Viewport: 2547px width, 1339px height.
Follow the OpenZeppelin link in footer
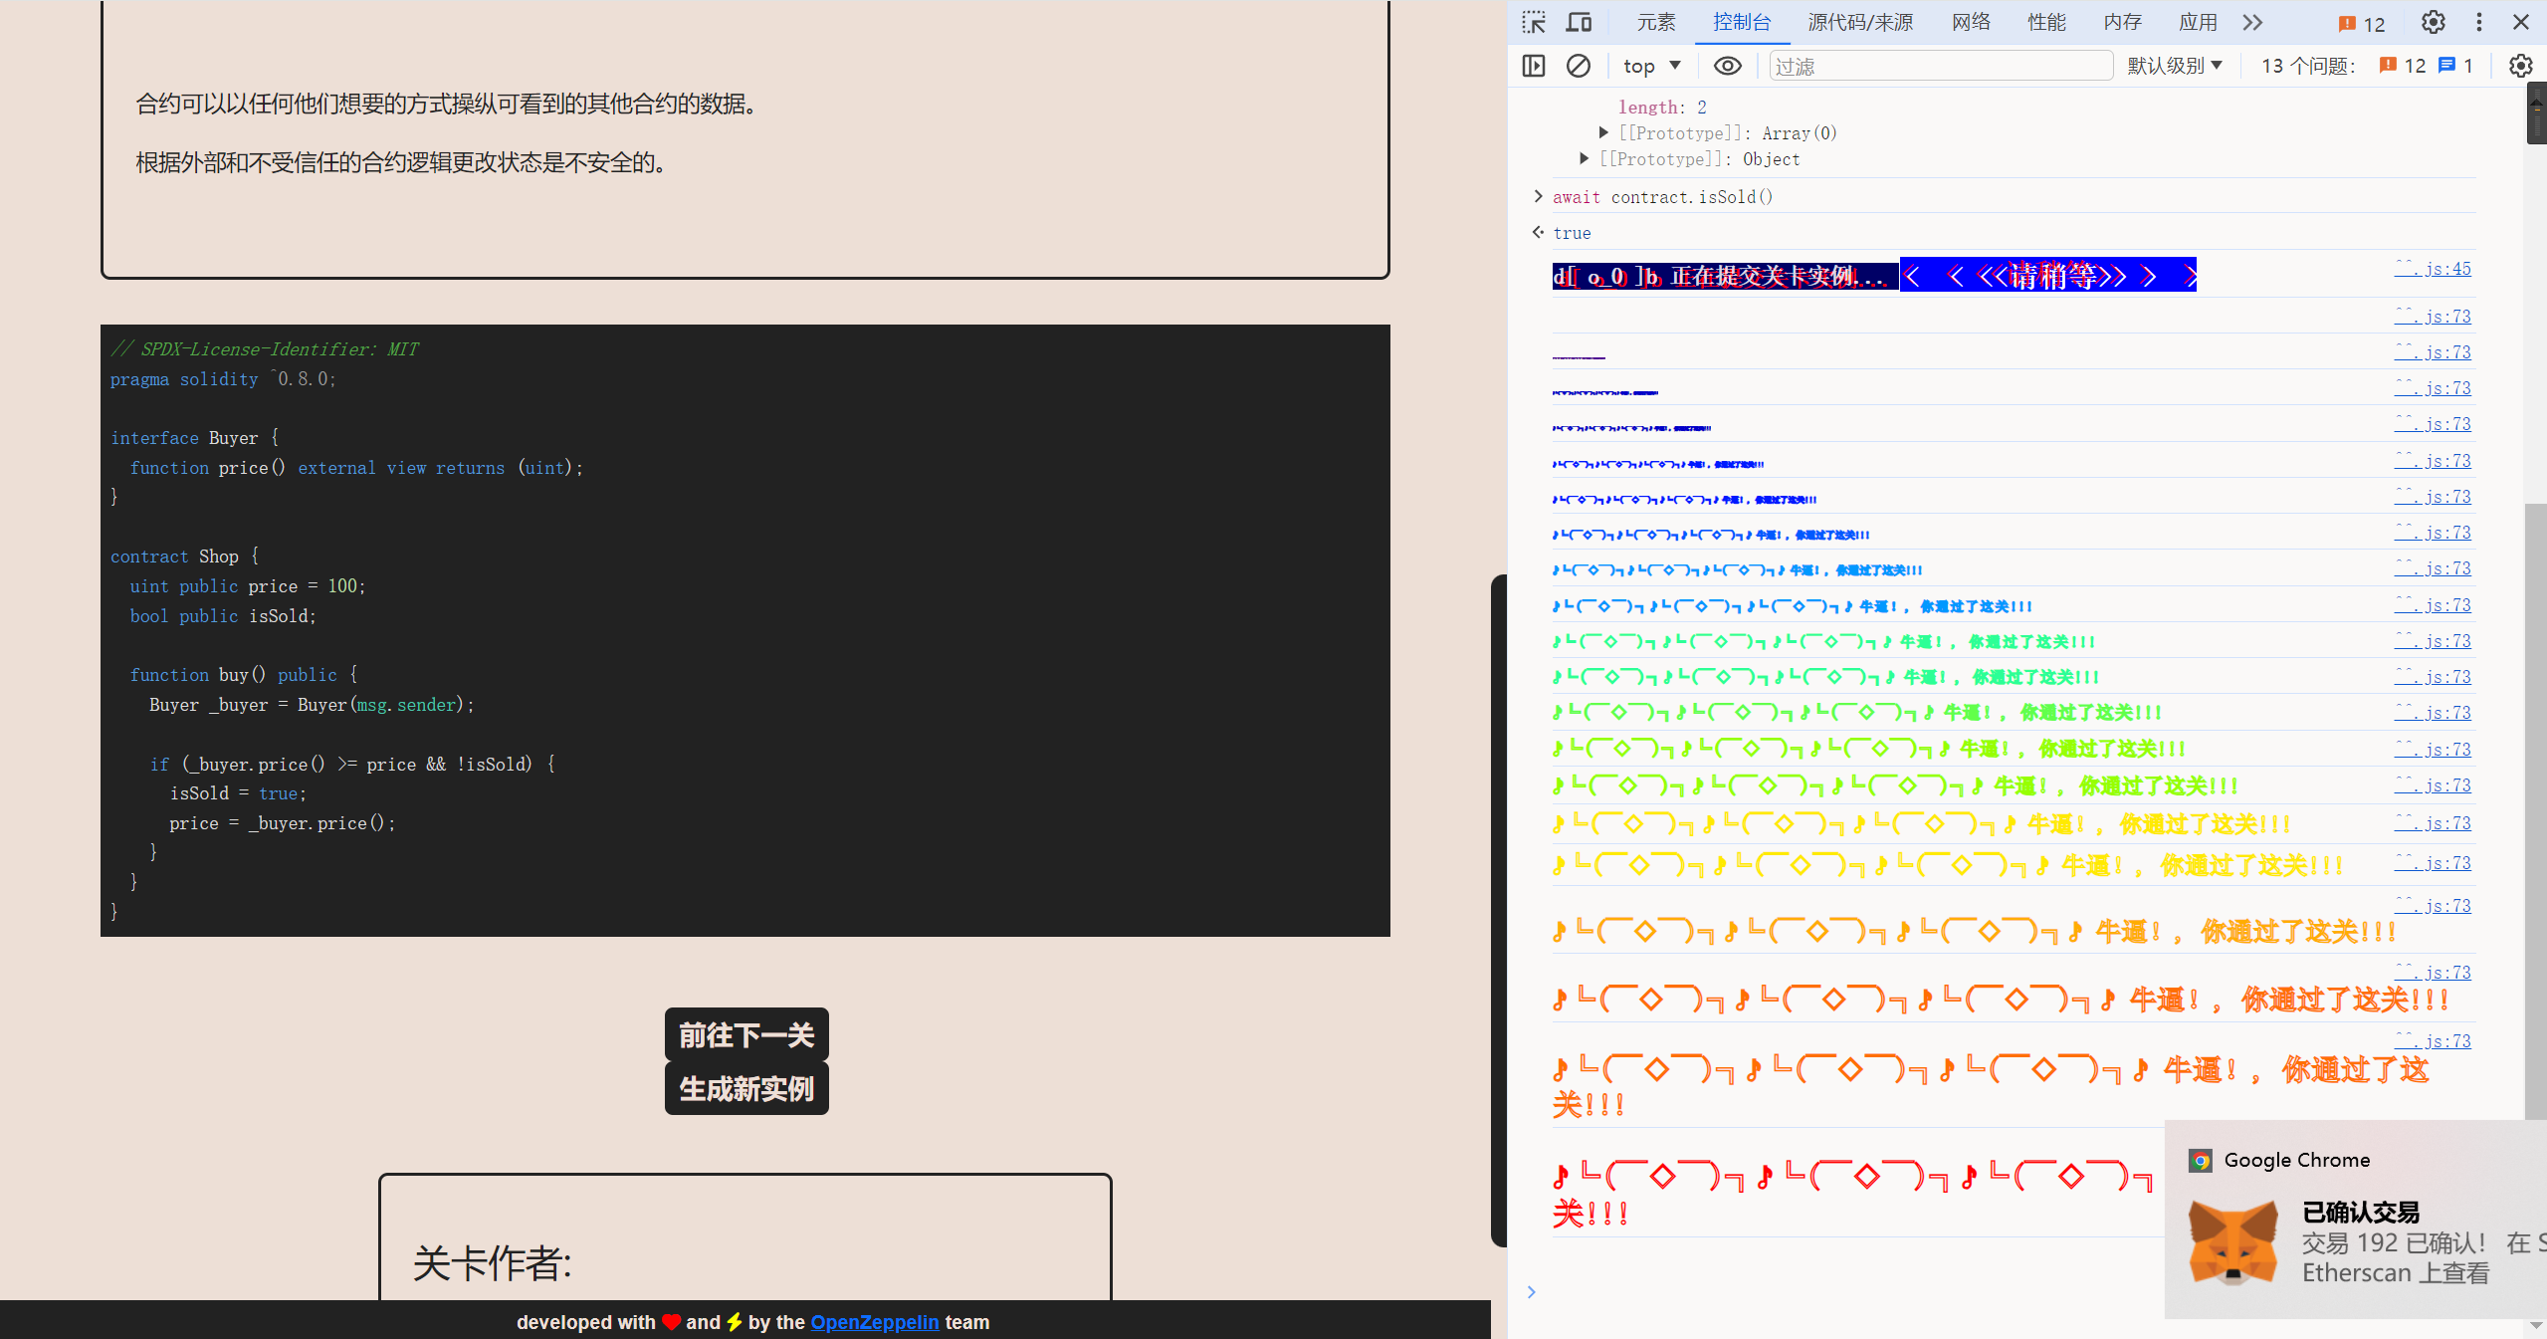[874, 1322]
